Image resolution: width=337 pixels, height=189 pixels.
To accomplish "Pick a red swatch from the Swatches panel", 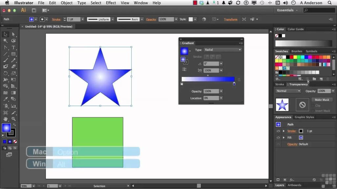I will (x=291, y=57).
